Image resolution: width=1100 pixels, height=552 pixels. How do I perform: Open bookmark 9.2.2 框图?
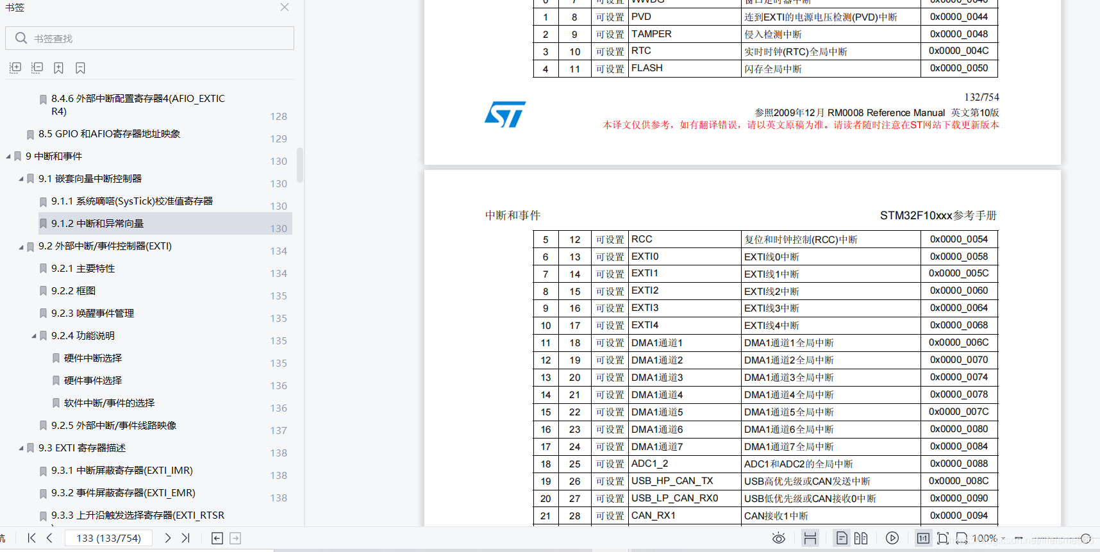click(74, 291)
